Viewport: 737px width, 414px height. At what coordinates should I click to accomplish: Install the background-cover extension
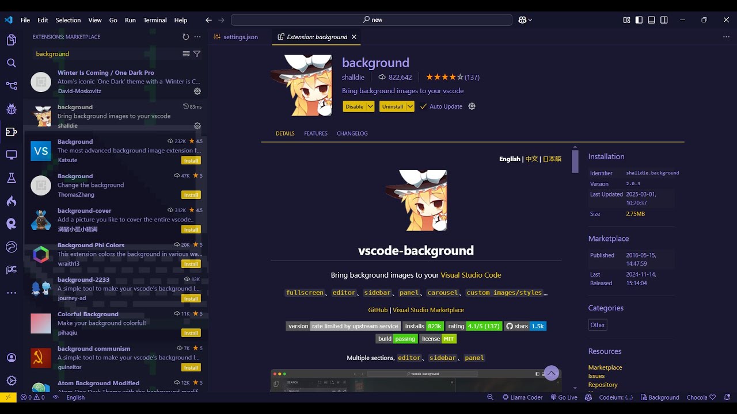191,229
